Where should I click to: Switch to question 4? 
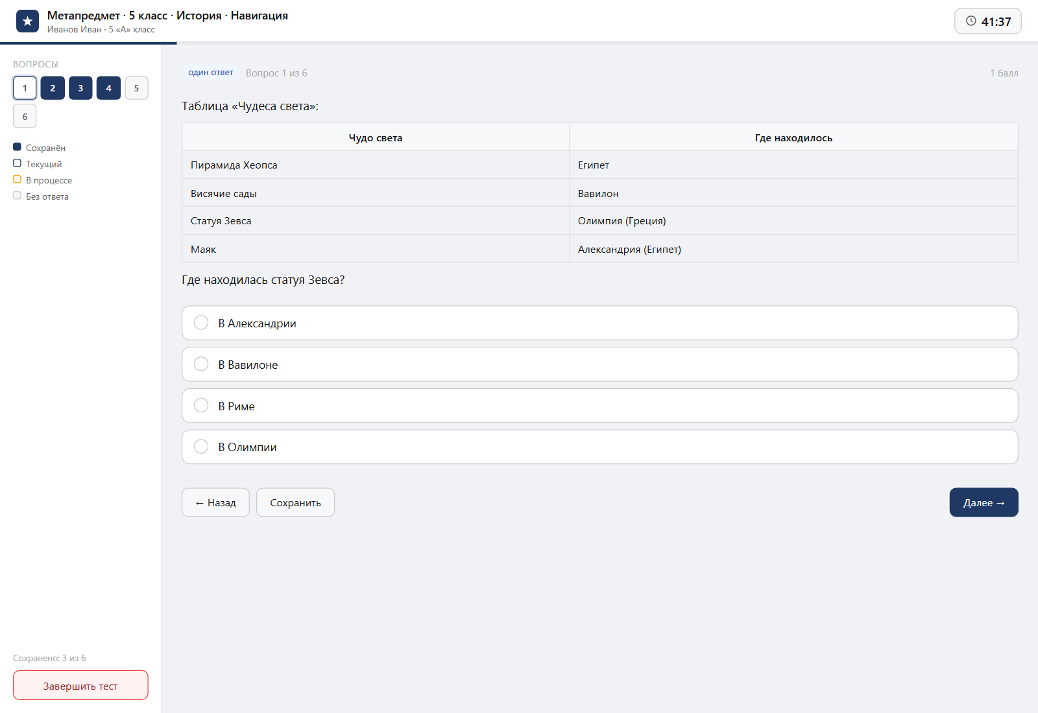pyautogui.click(x=108, y=88)
